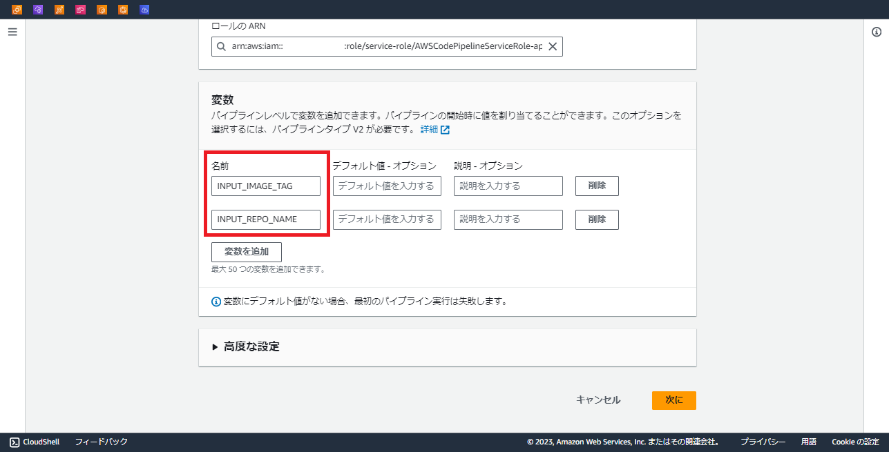Image resolution: width=889 pixels, height=452 pixels.
Task: Click the 説明 - オプション column label
Action: click(x=488, y=166)
